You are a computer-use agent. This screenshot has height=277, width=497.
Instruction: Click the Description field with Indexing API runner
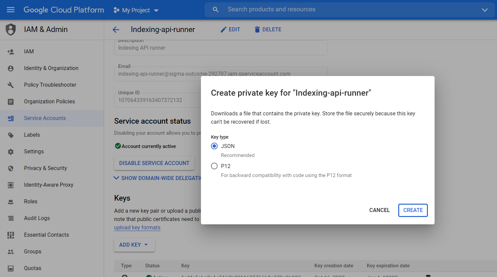(221, 48)
